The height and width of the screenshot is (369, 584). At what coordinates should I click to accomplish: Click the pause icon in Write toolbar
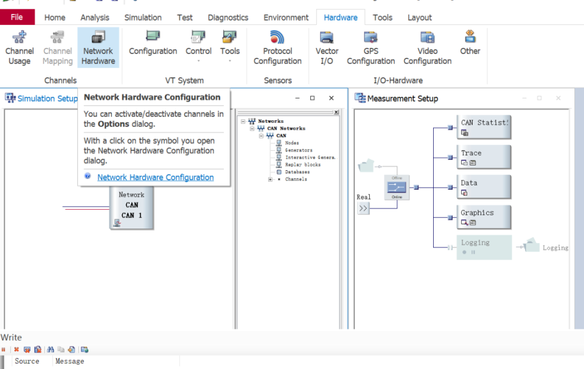(4, 350)
